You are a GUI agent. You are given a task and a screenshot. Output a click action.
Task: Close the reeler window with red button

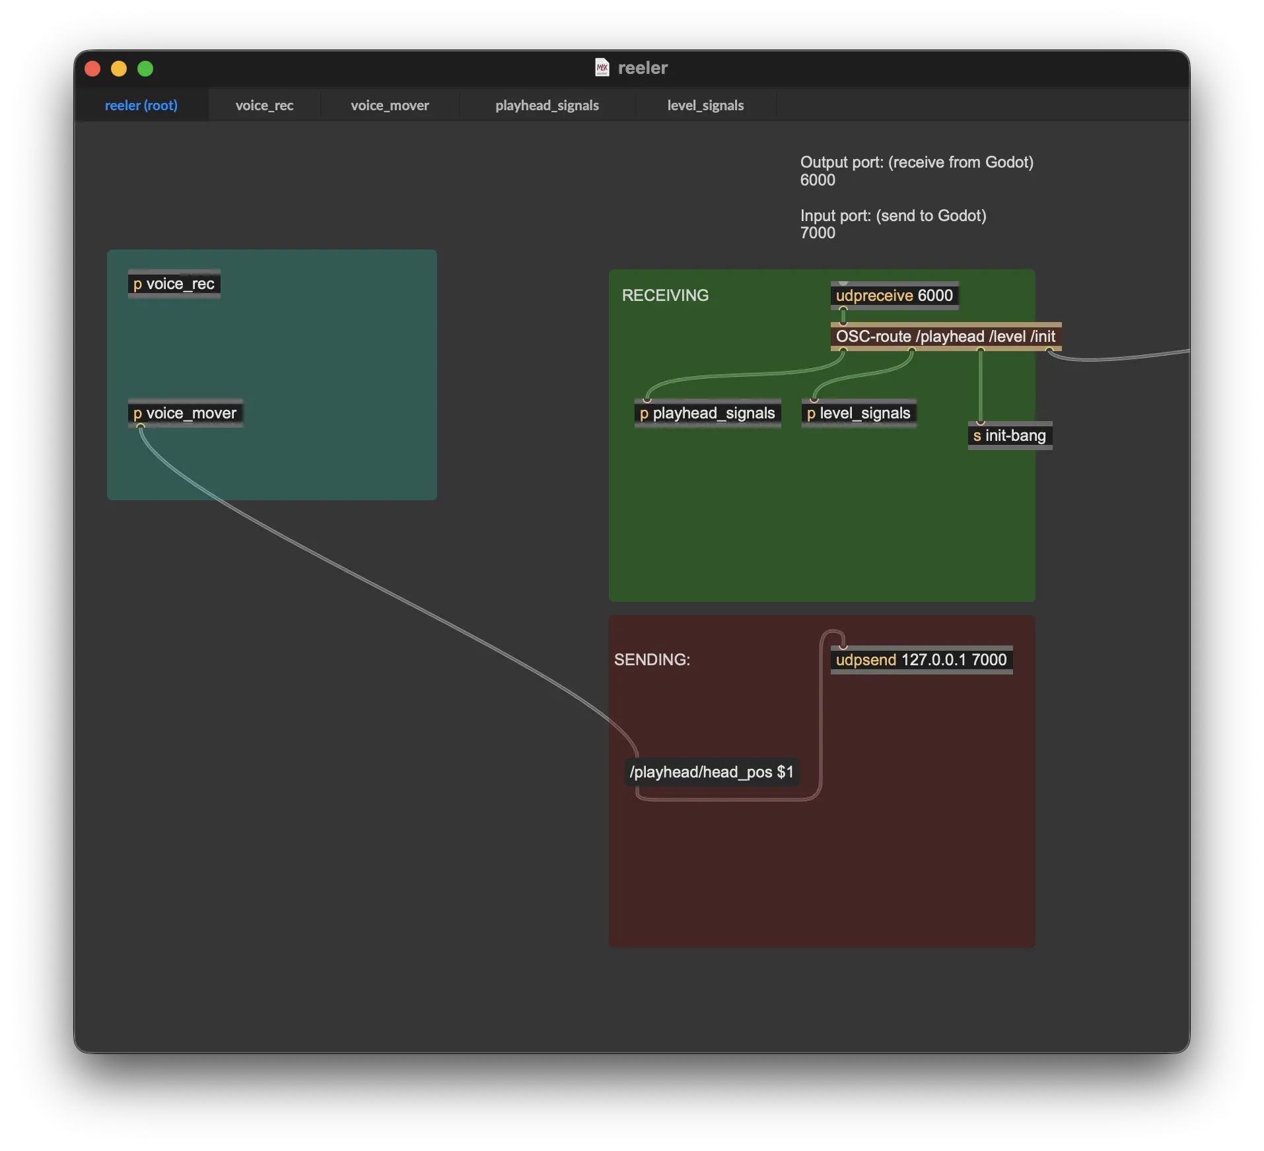(x=92, y=69)
